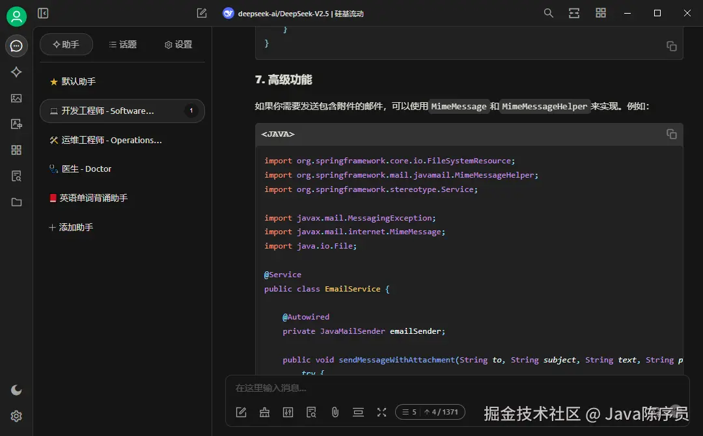Open the agents sparkle icon in sidebar
This screenshot has height=436, width=703.
(x=16, y=72)
